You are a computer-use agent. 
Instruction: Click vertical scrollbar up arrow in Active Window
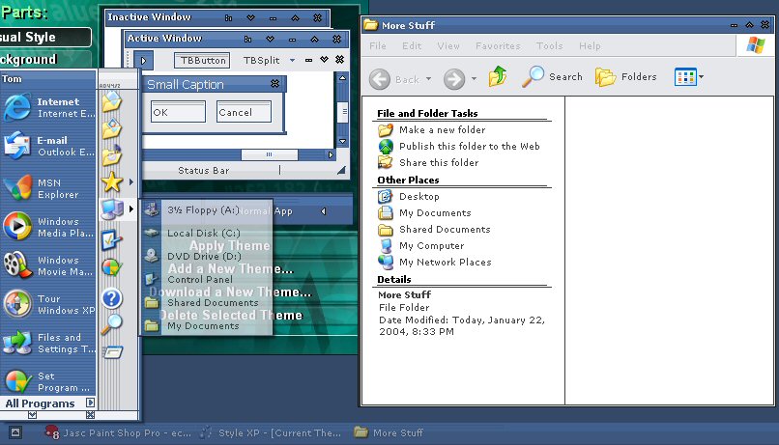coord(342,78)
